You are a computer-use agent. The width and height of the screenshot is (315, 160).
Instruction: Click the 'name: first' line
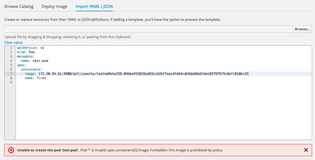[x=35, y=78]
